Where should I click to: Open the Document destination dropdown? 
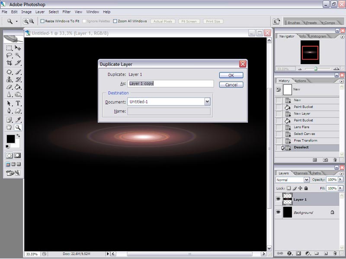[207, 101]
